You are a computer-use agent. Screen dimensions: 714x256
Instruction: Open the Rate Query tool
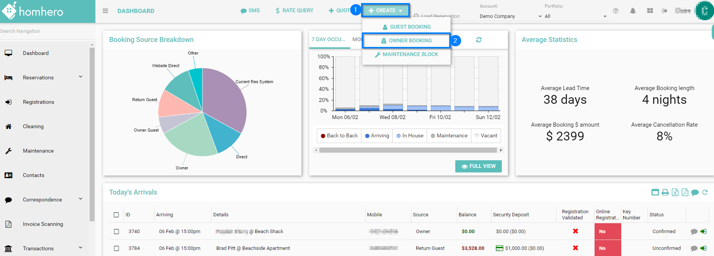click(294, 11)
